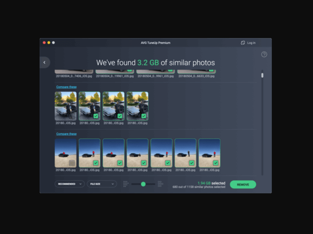313x234 pixels.
Task: Click Compare these above the DeLorean group
Action: 66,87
